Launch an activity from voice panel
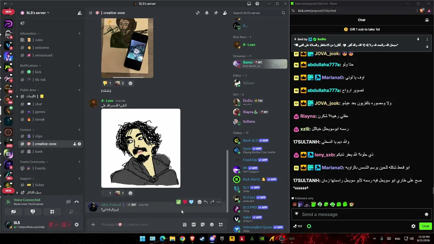The height and width of the screenshot is (244, 434). coord(52,212)
